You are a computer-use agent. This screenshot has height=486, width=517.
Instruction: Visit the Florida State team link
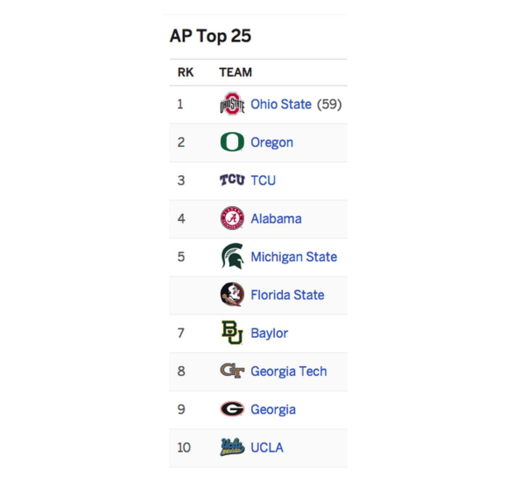[x=287, y=295]
